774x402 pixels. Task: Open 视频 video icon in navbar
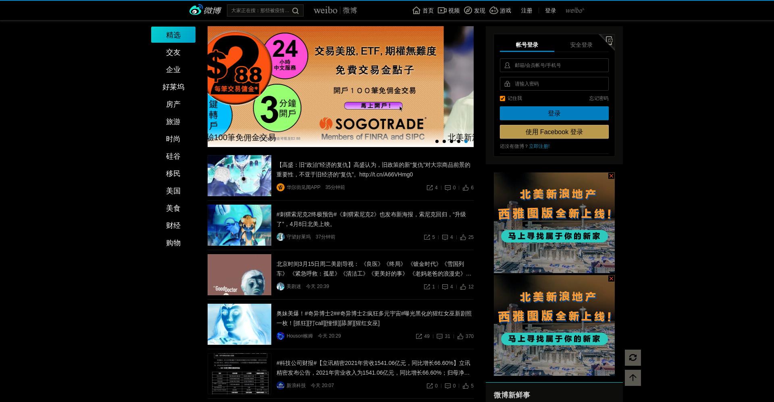tap(442, 10)
